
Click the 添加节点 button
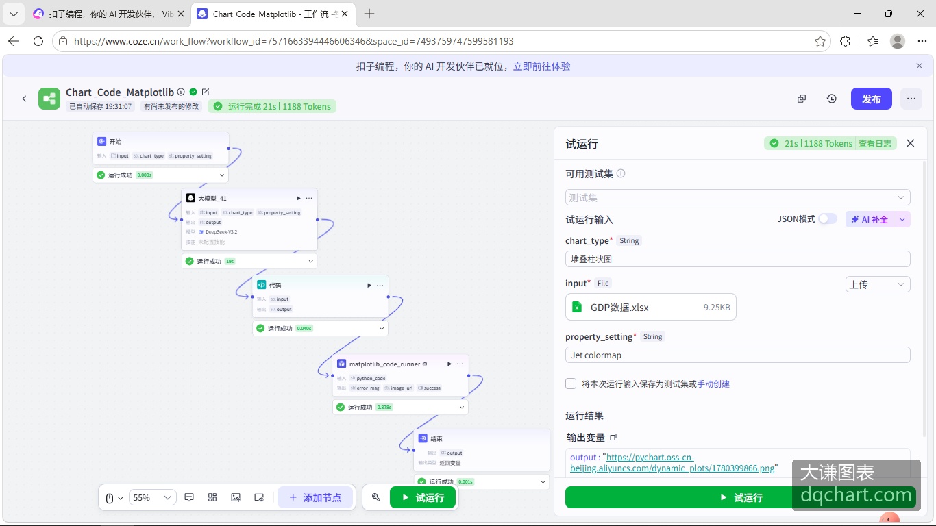315,497
